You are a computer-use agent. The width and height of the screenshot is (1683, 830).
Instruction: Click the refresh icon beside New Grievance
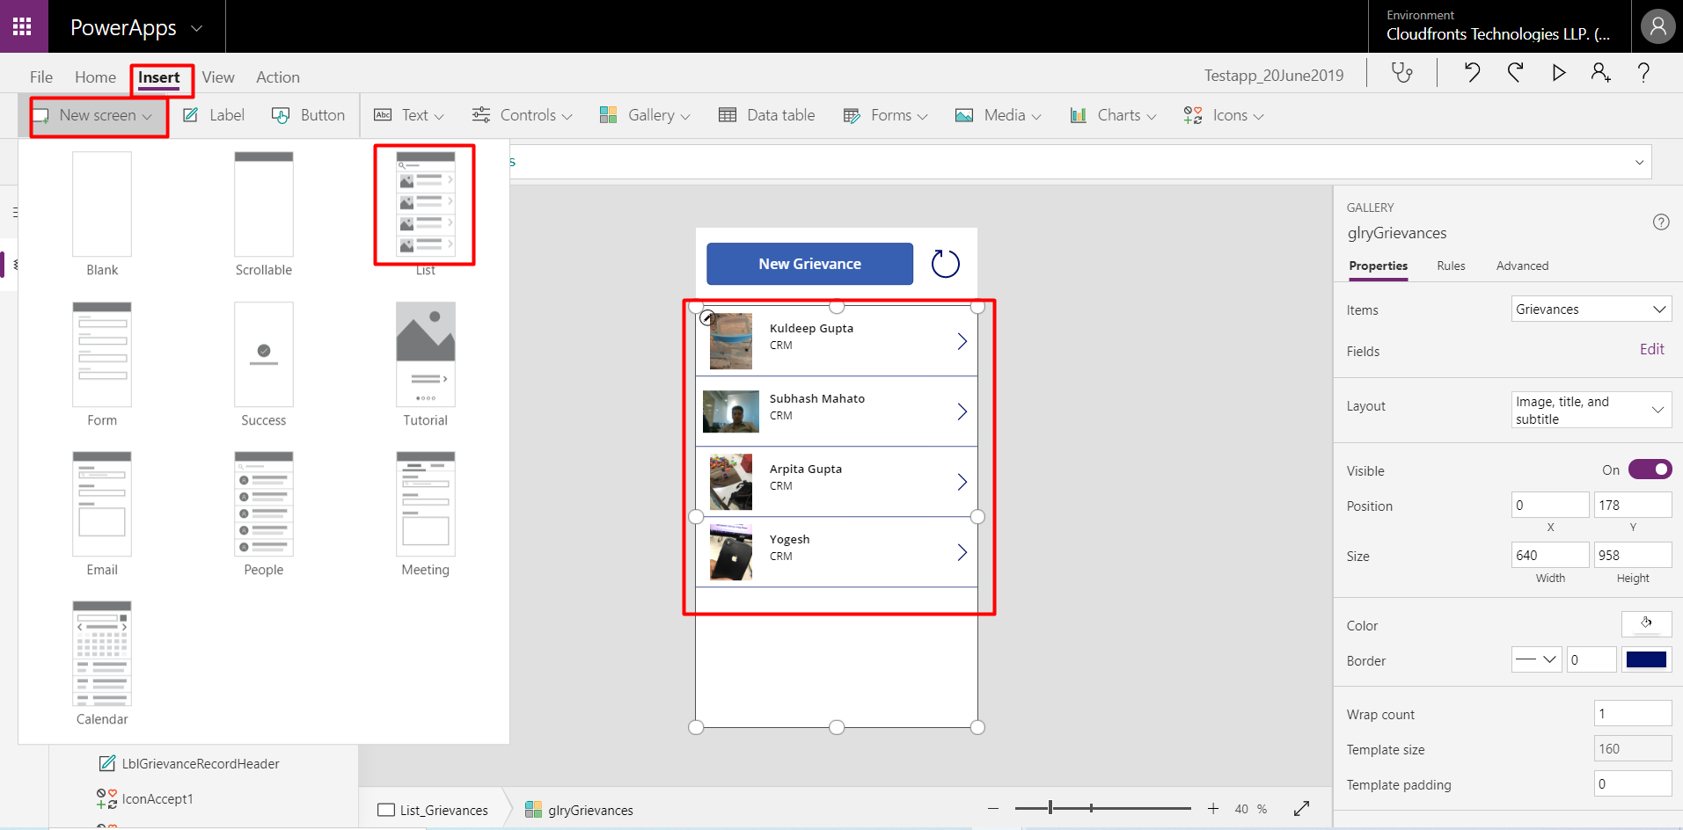946,264
